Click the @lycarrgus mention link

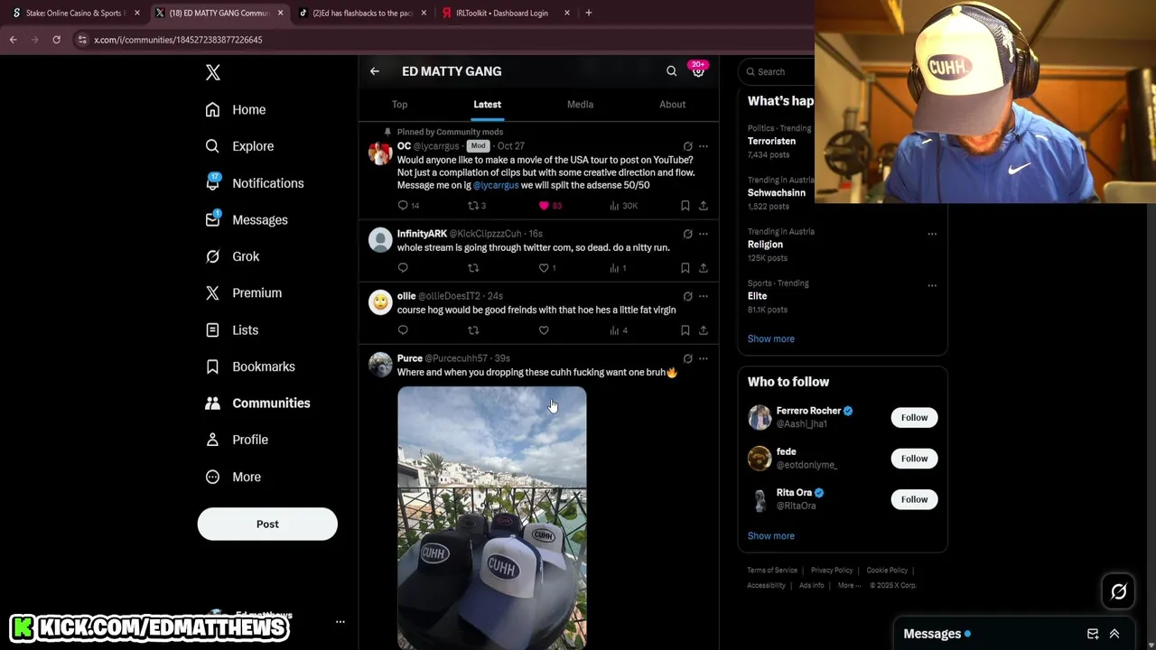pyautogui.click(x=496, y=185)
